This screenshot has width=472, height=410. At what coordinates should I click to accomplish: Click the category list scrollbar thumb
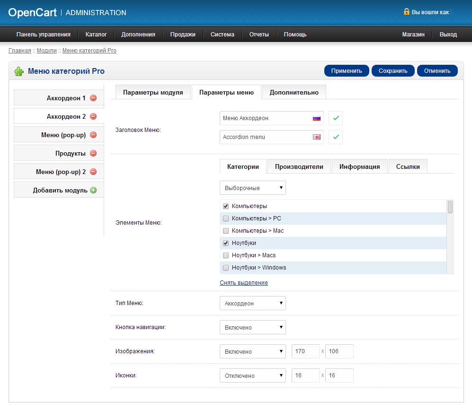450,207
